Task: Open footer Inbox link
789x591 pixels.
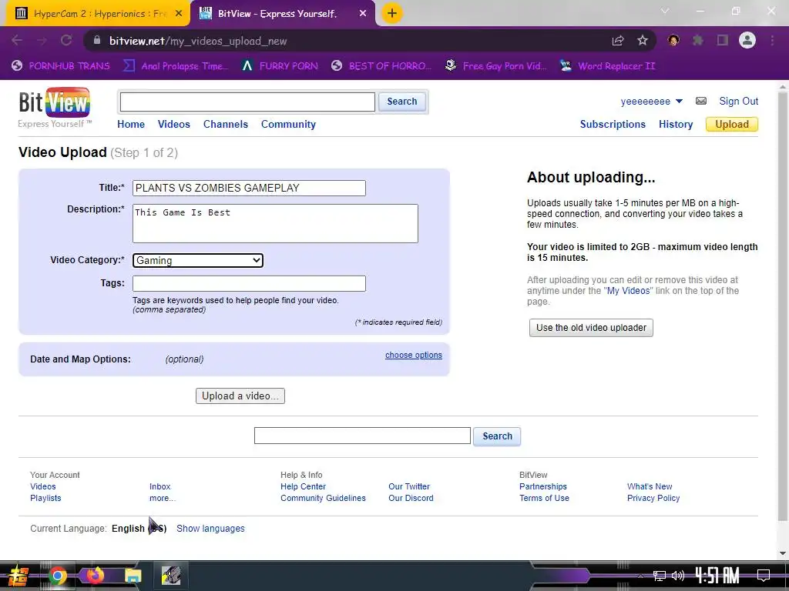Action: [x=159, y=486]
